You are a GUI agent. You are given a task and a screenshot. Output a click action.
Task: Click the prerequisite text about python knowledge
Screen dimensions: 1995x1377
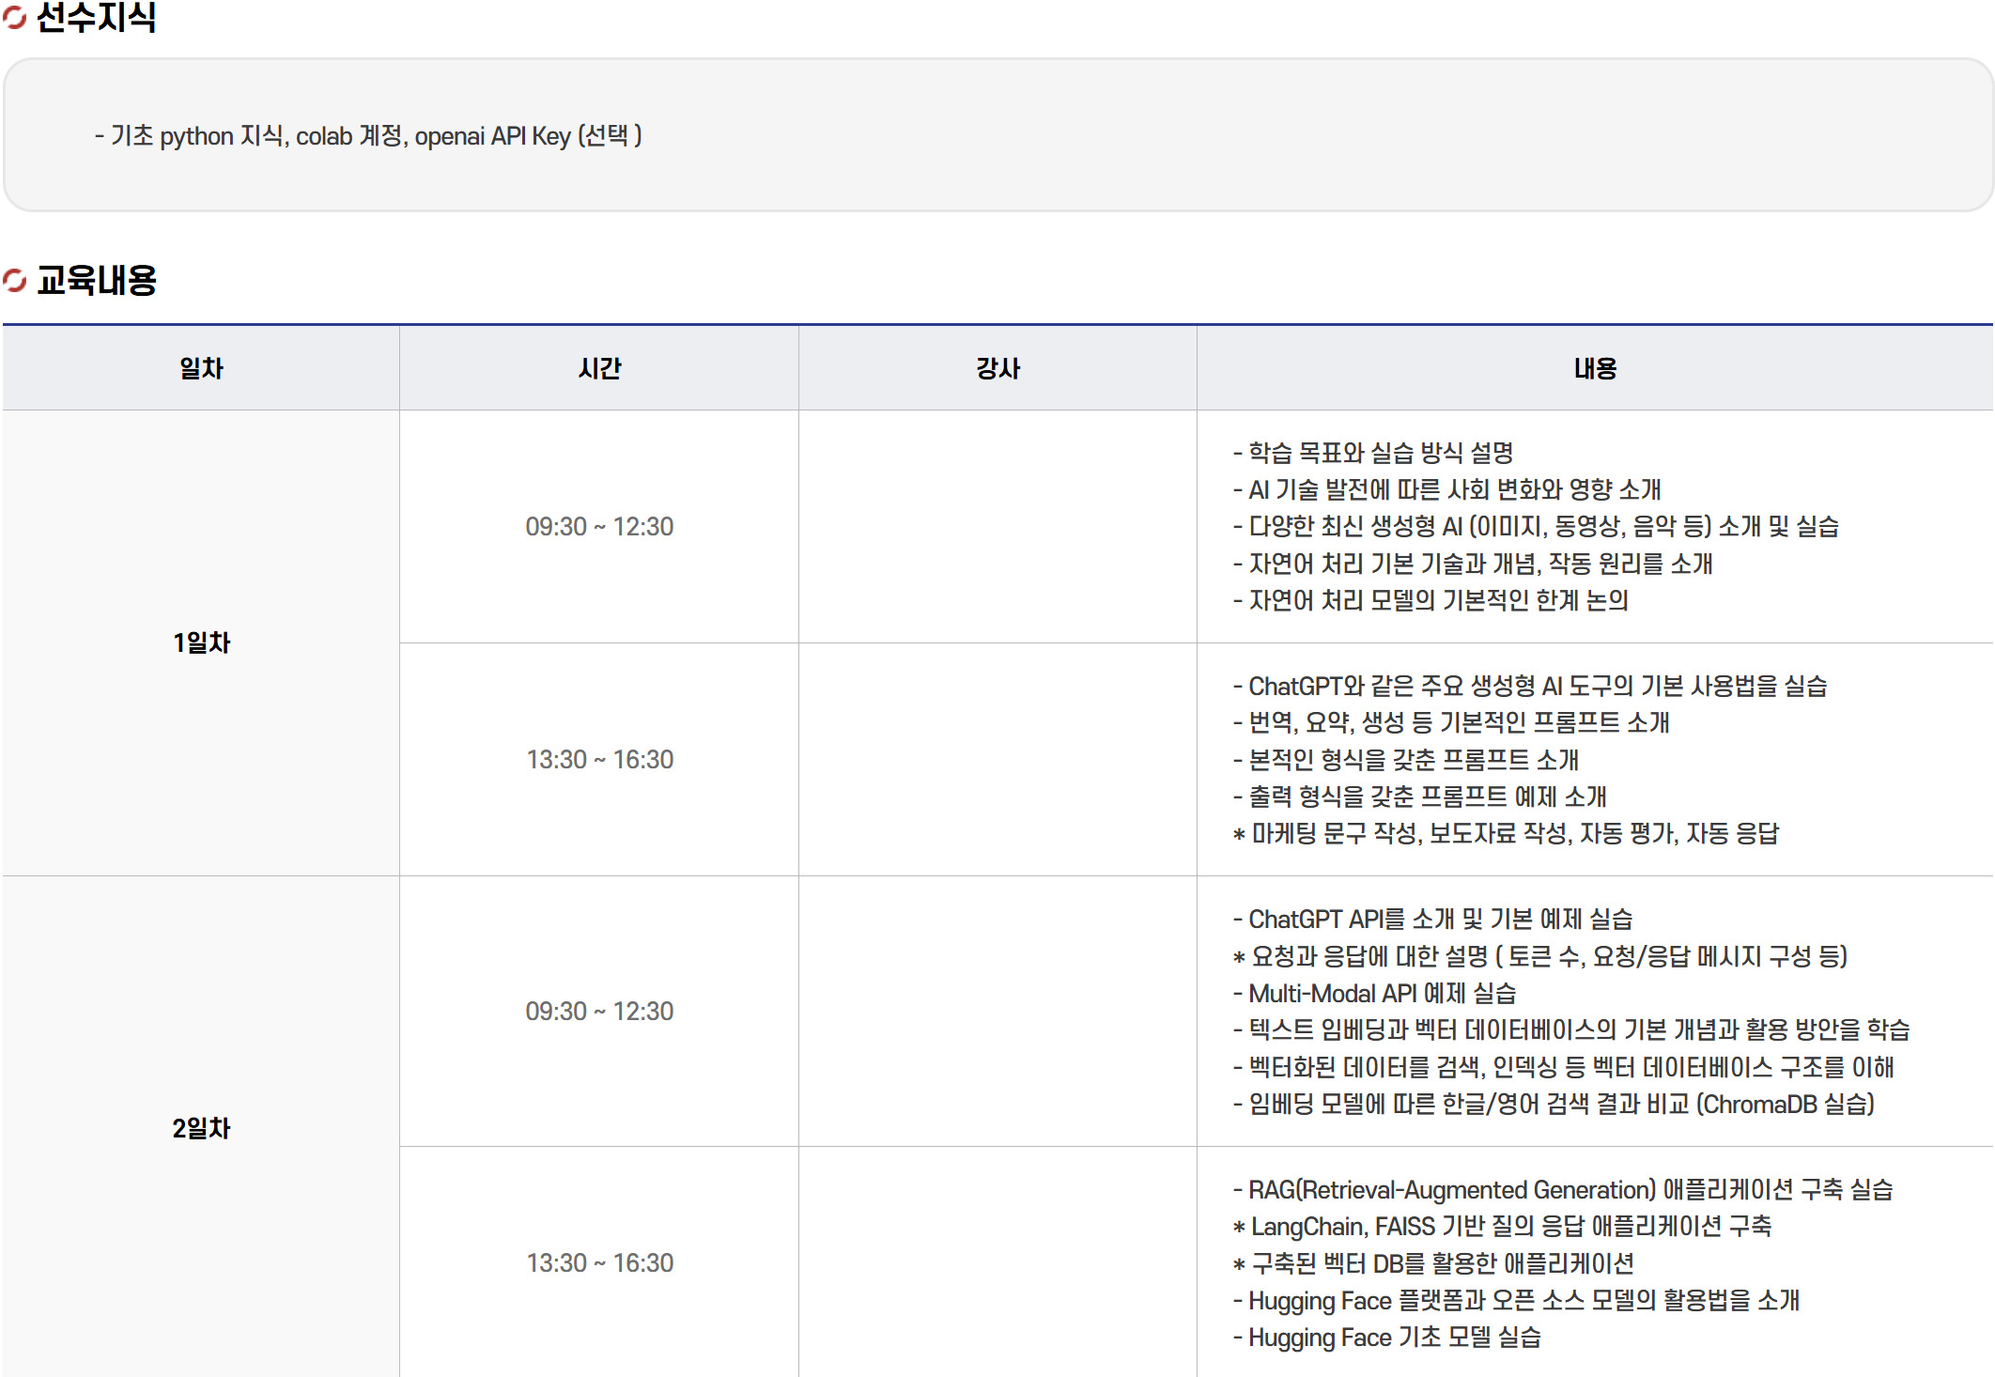368,136
